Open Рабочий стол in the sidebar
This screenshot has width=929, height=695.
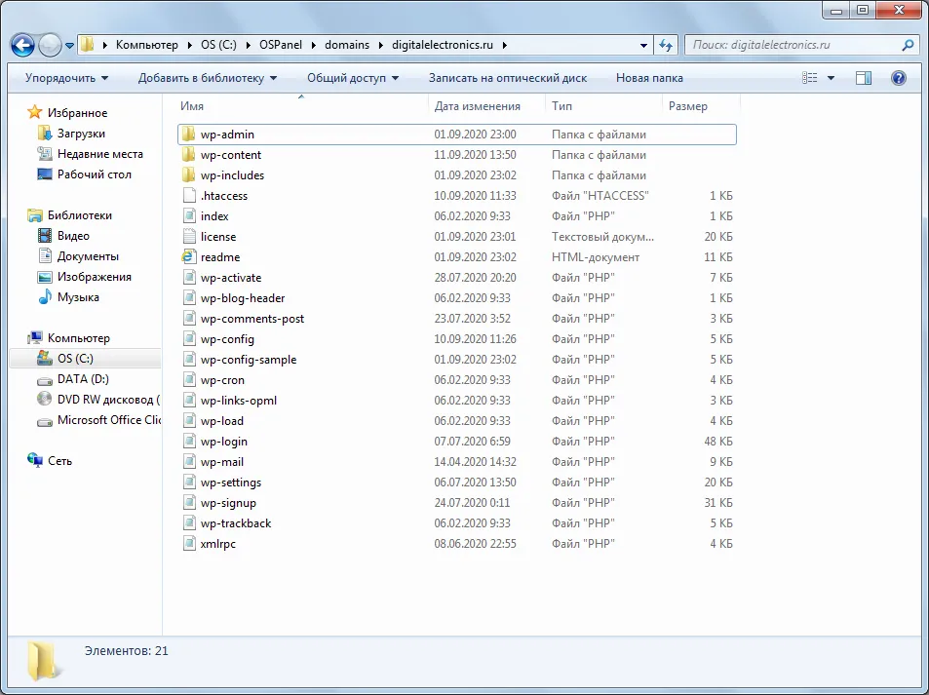click(94, 174)
